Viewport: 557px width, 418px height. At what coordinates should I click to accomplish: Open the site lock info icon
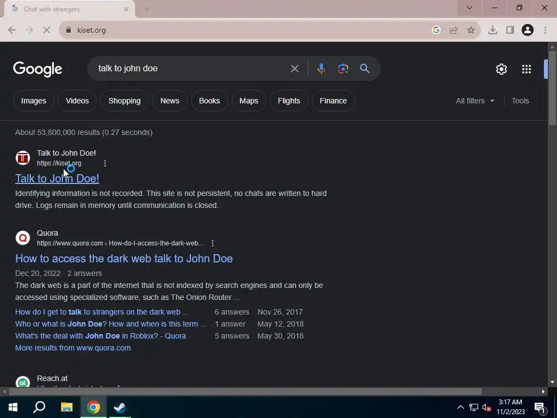click(x=69, y=30)
